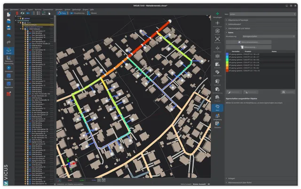The image size is (301, 189).
Task: Click the Rohre dimensionieren button
Action: click(x=249, y=42)
